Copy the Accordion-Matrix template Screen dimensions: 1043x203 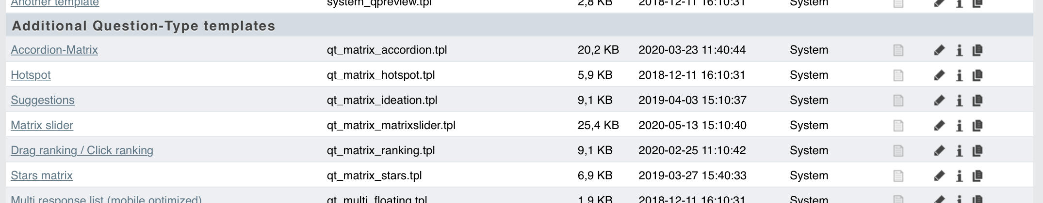click(x=978, y=50)
